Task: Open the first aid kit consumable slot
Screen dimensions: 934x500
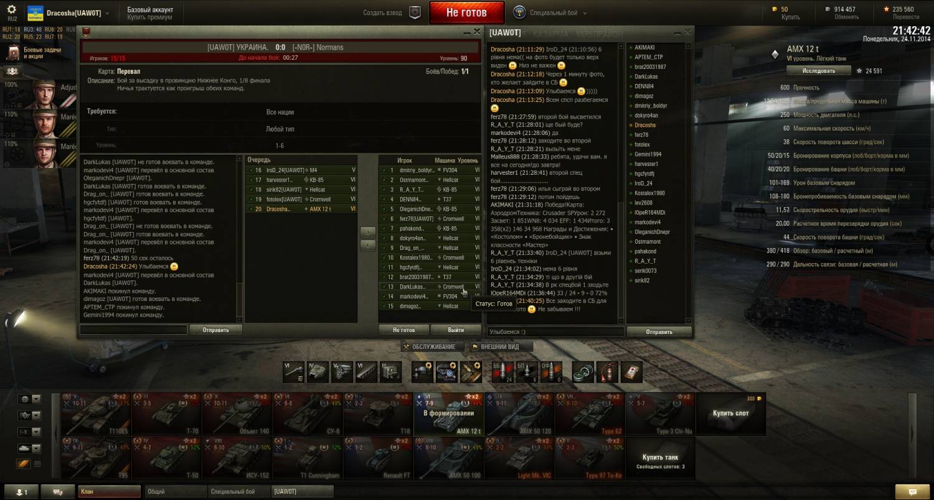Action: [631, 372]
